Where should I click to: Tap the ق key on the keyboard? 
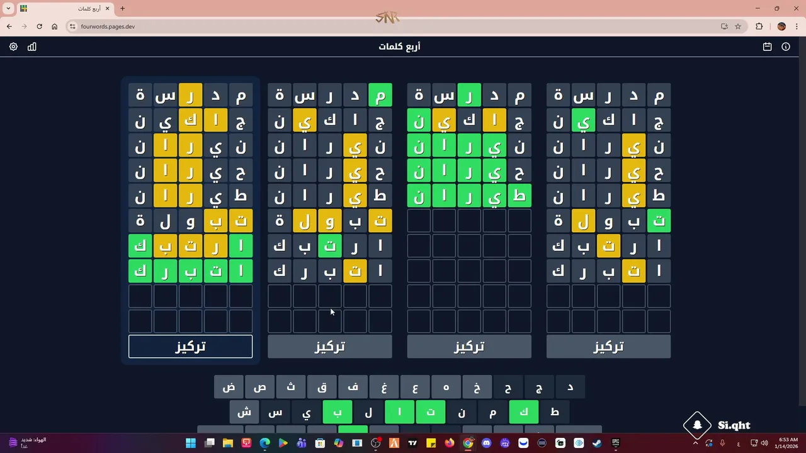[322, 387]
